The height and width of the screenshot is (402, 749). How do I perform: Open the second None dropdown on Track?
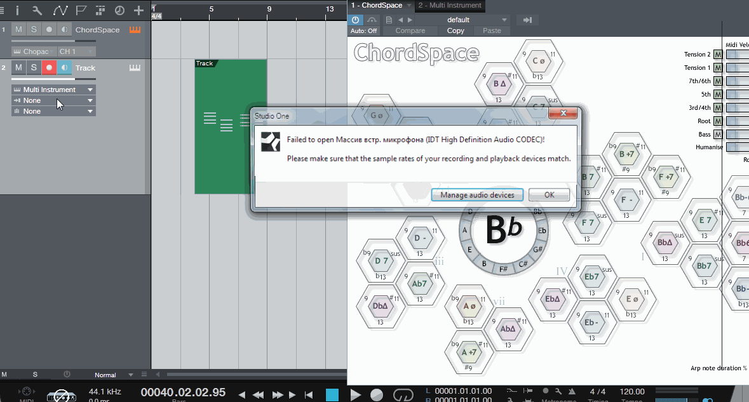pyautogui.click(x=53, y=111)
